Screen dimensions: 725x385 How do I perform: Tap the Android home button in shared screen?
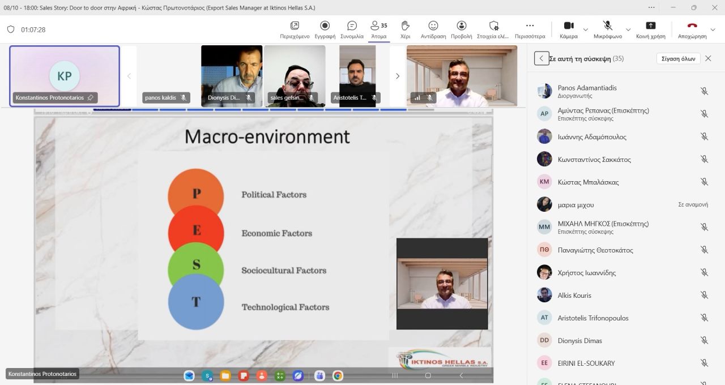(428, 375)
